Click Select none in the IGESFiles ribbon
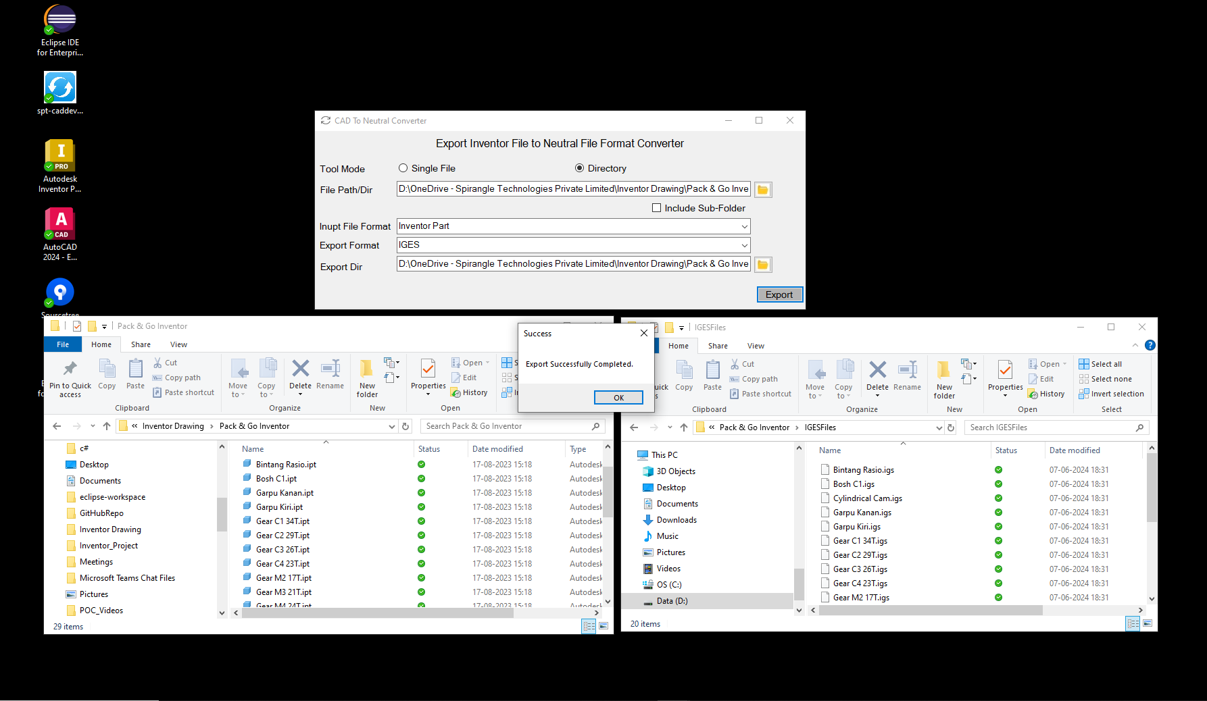 click(x=1105, y=379)
